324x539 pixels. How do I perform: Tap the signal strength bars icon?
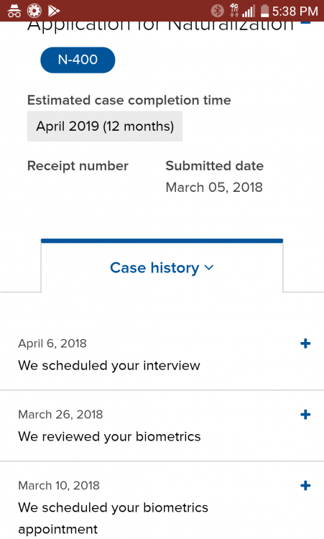249,11
